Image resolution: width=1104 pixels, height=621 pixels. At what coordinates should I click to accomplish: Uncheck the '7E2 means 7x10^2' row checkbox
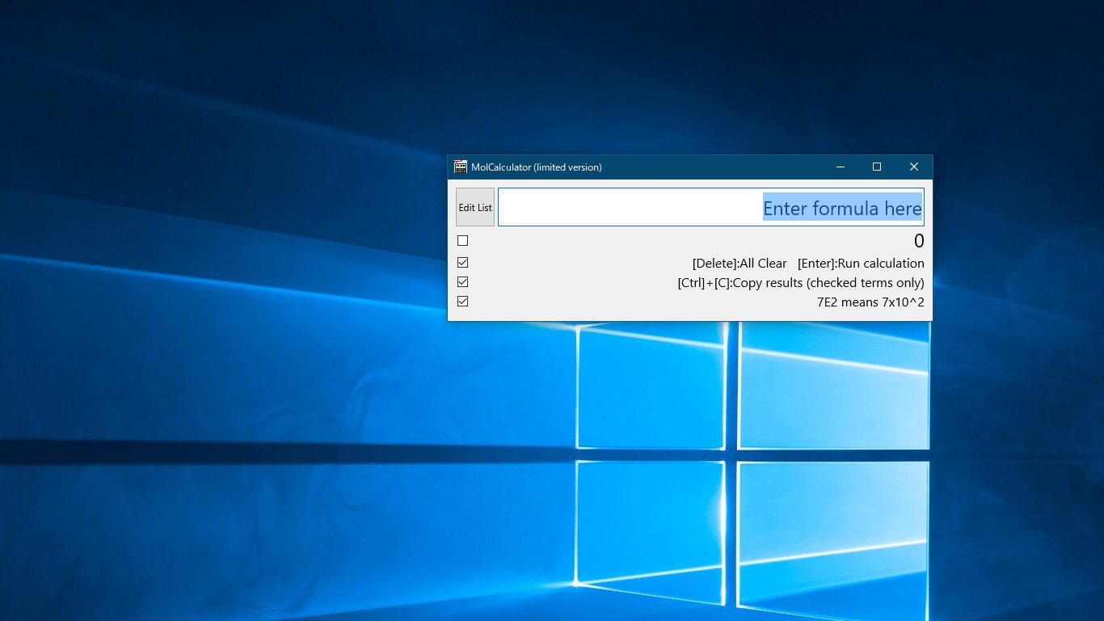[x=463, y=302]
